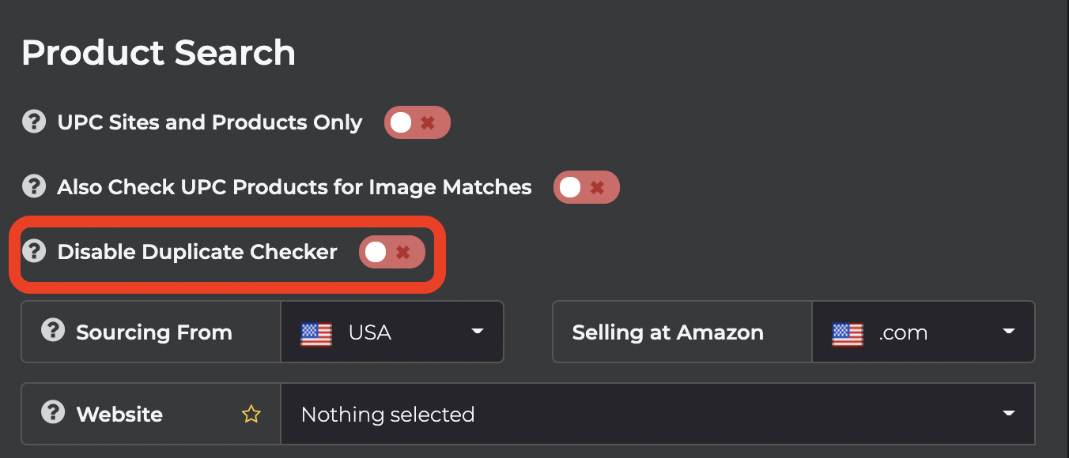The height and width of the screenshot is (458, 1069).
Task: Toggle Also Check UPC Products for Image Matches
Action: (x=586, y=187)
